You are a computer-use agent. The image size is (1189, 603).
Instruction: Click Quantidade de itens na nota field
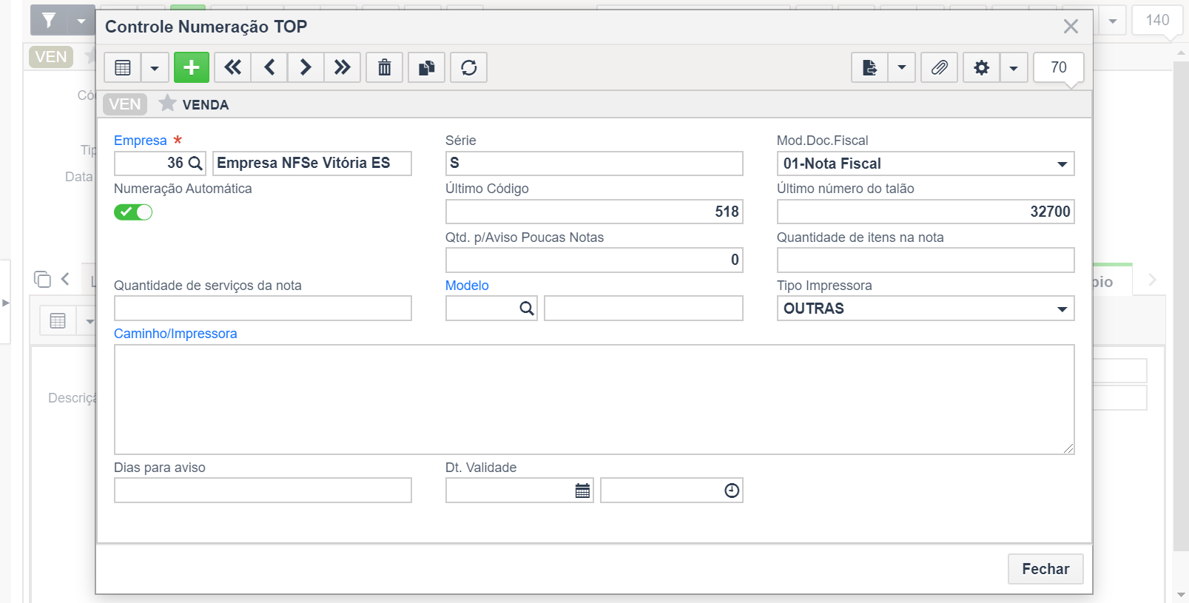click(926, 260)
